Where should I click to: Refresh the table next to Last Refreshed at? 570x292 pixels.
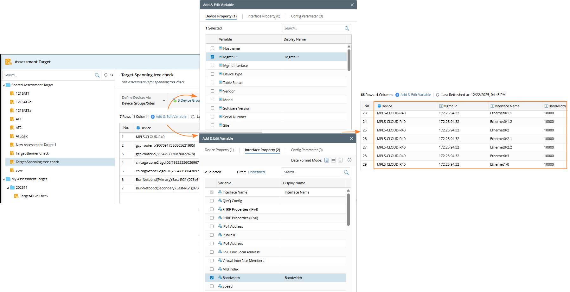438,95
